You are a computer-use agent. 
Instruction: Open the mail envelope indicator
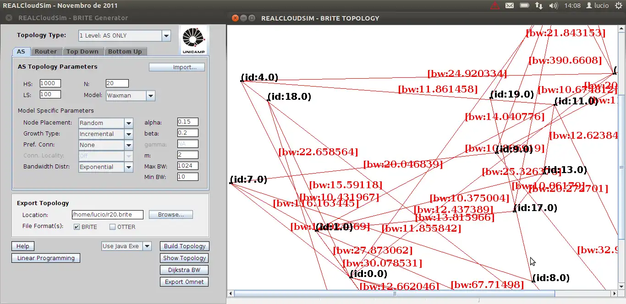pyautogui.click(x=510, y=5)
